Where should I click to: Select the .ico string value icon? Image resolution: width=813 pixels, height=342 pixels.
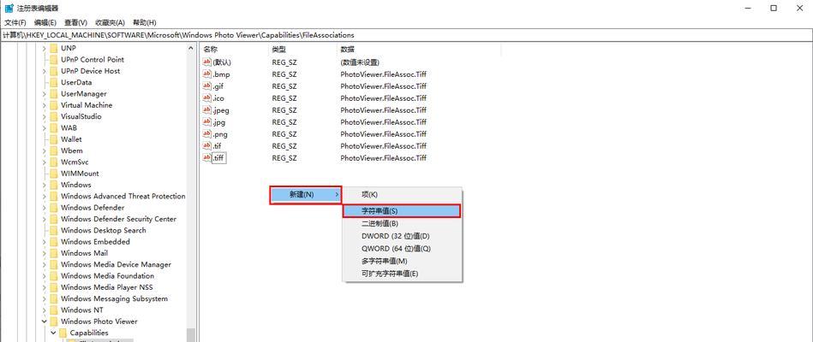click(x=207, y=97)
